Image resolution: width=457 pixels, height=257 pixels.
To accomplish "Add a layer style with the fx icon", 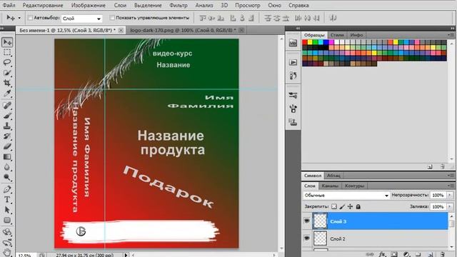I will point(383,254).
